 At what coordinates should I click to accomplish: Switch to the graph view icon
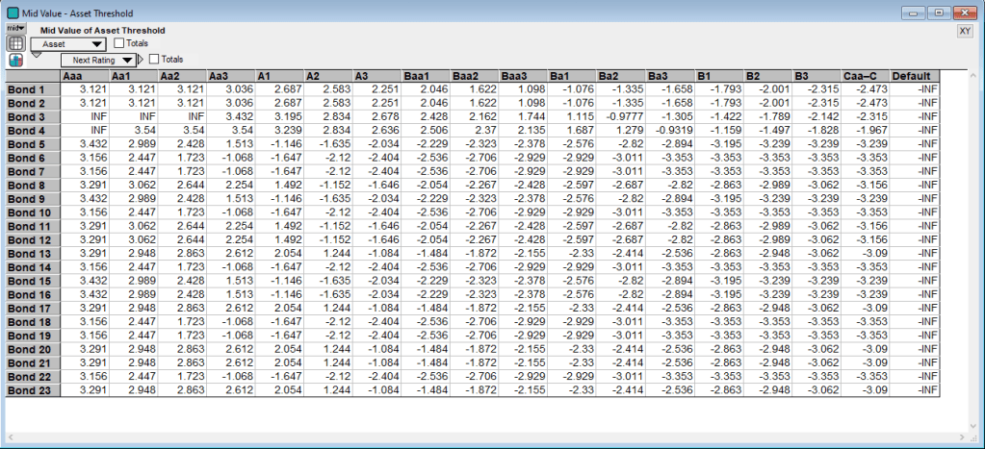pos(15,60)
